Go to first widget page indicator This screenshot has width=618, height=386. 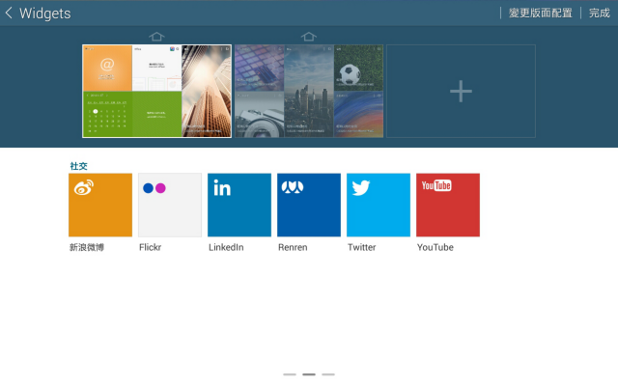(290, 374)
